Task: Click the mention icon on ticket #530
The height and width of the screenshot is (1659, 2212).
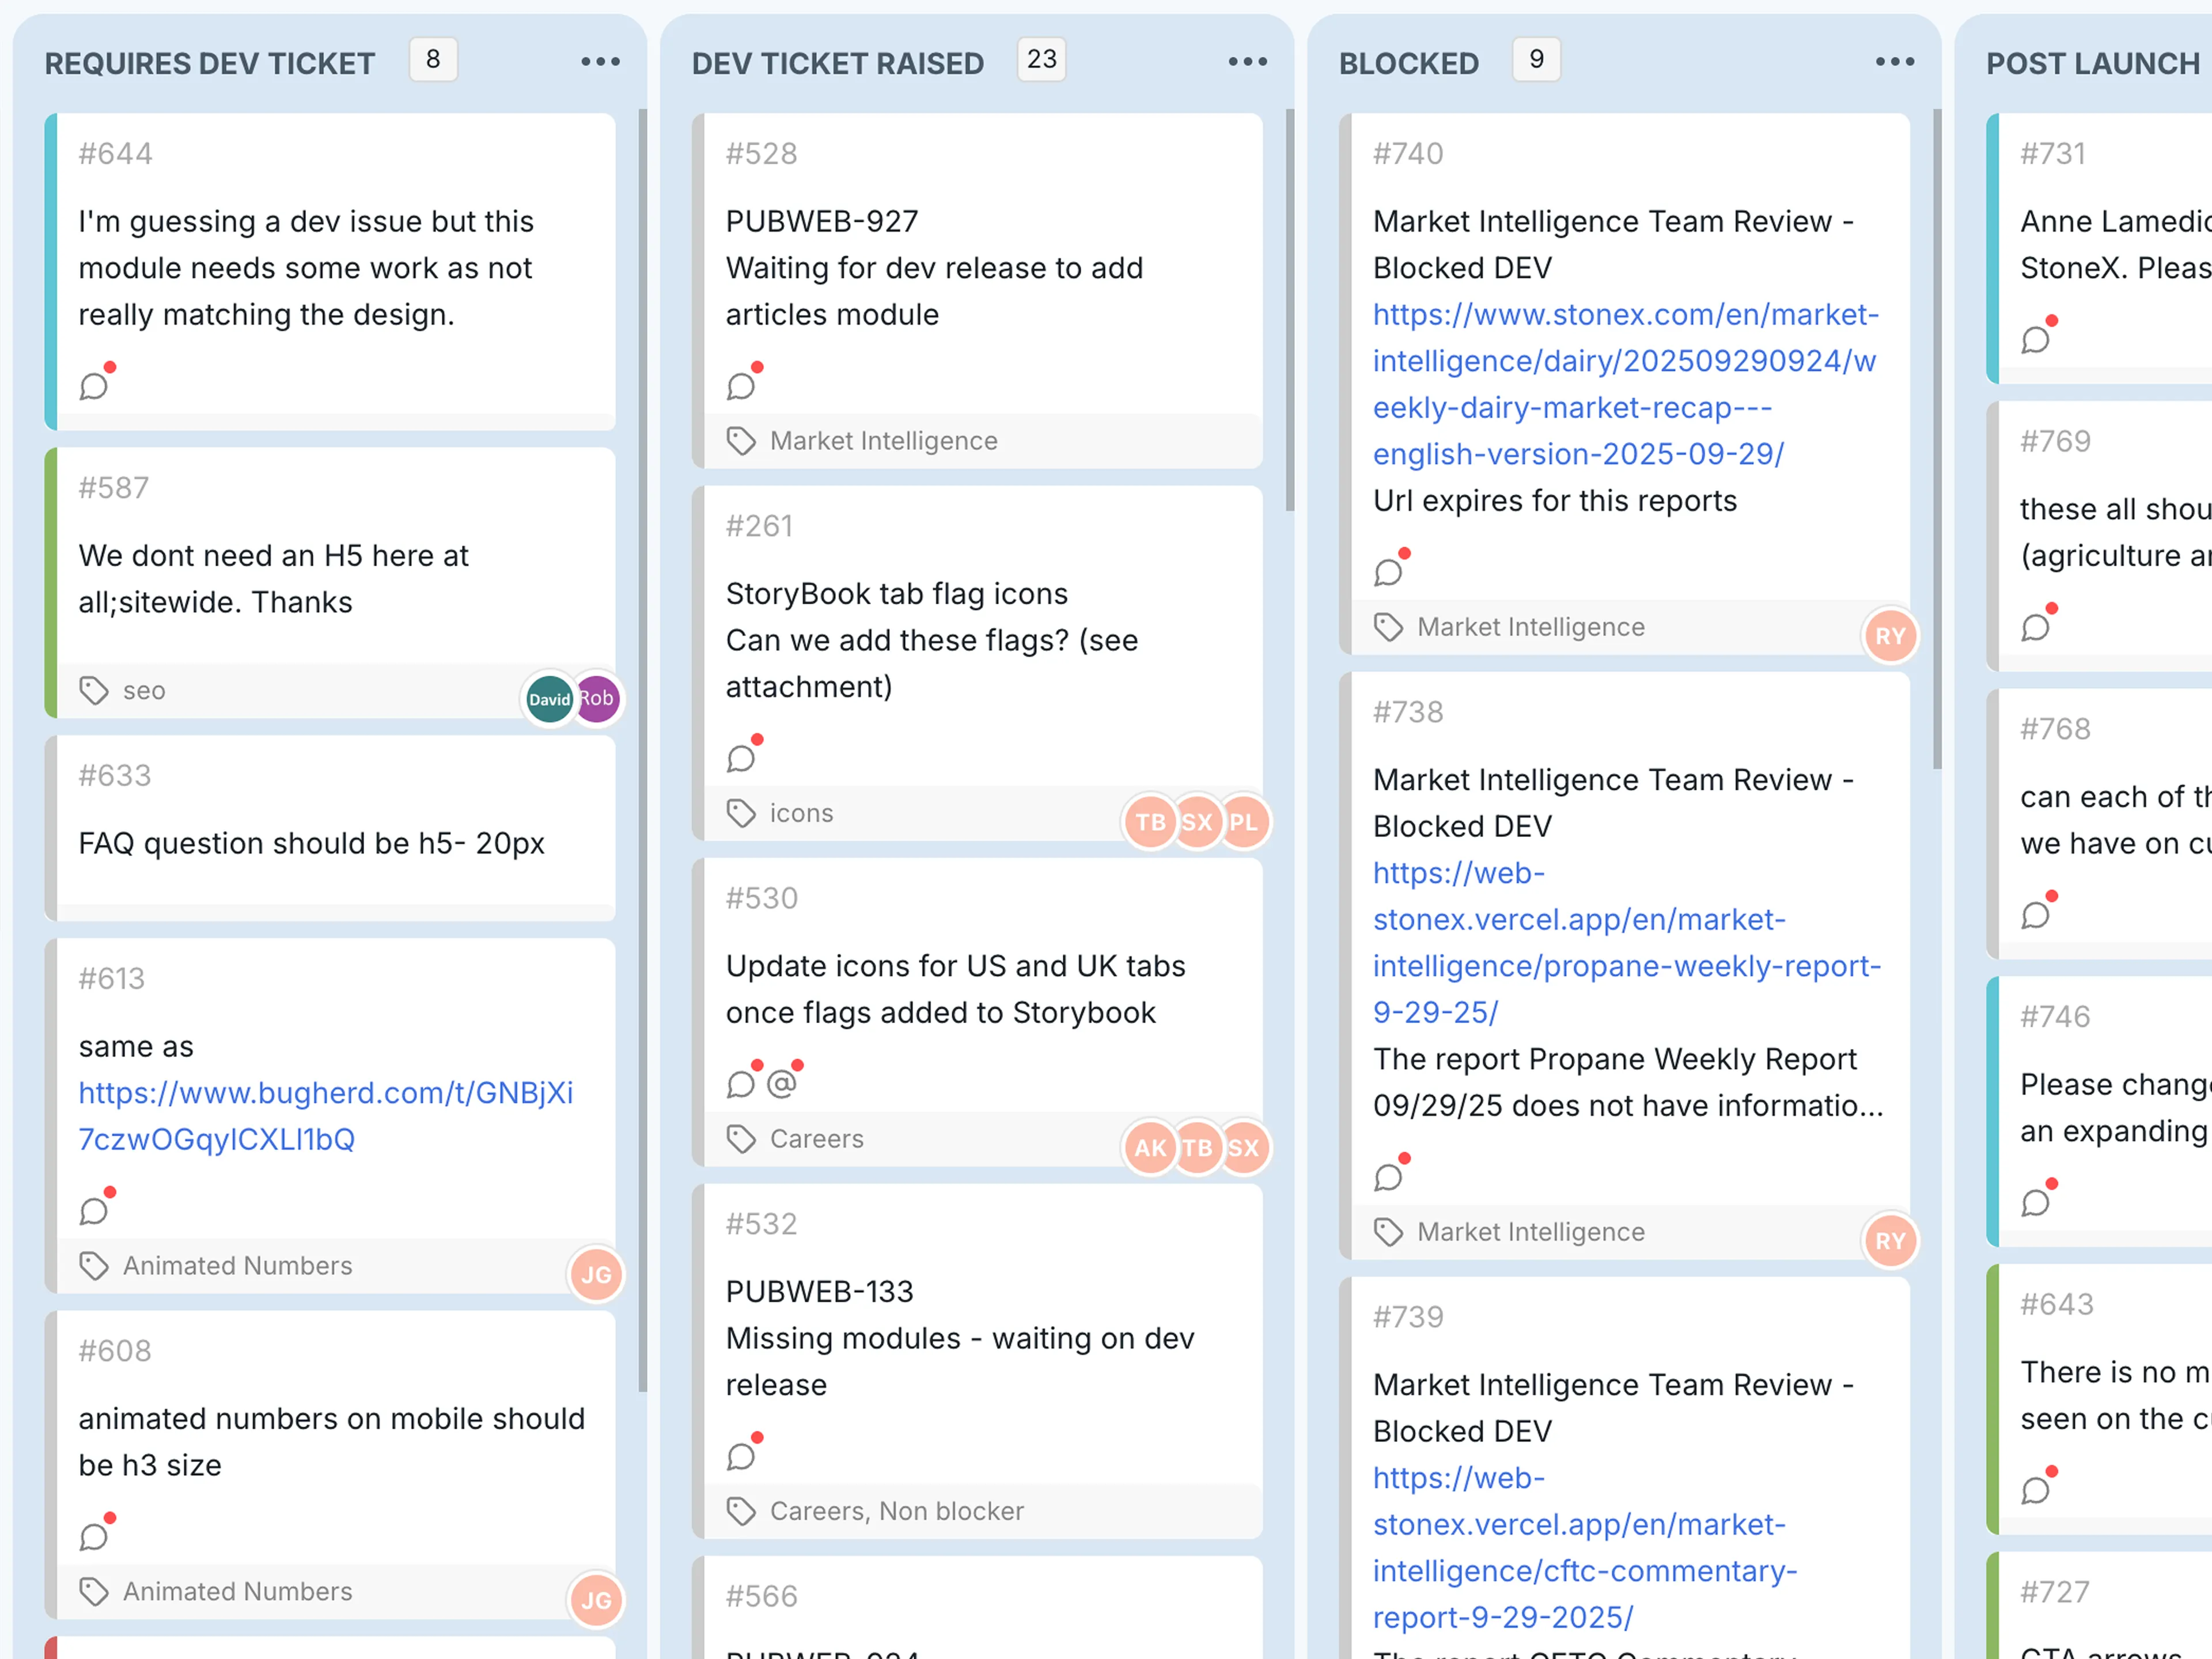Action: coord(782,1083)
